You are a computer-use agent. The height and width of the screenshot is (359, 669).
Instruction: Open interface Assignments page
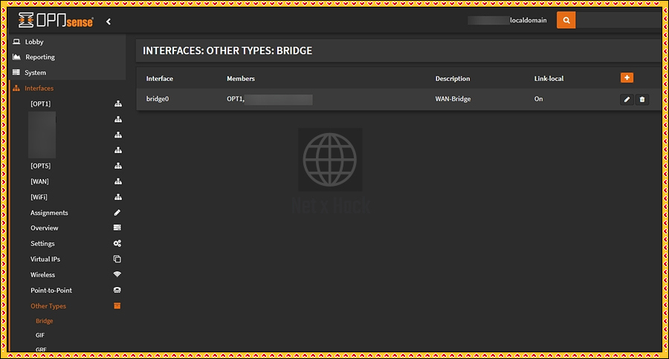pos(49,213)
